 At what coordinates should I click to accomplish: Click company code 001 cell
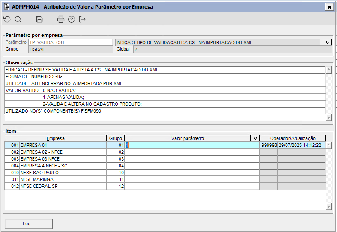point(12,145)
